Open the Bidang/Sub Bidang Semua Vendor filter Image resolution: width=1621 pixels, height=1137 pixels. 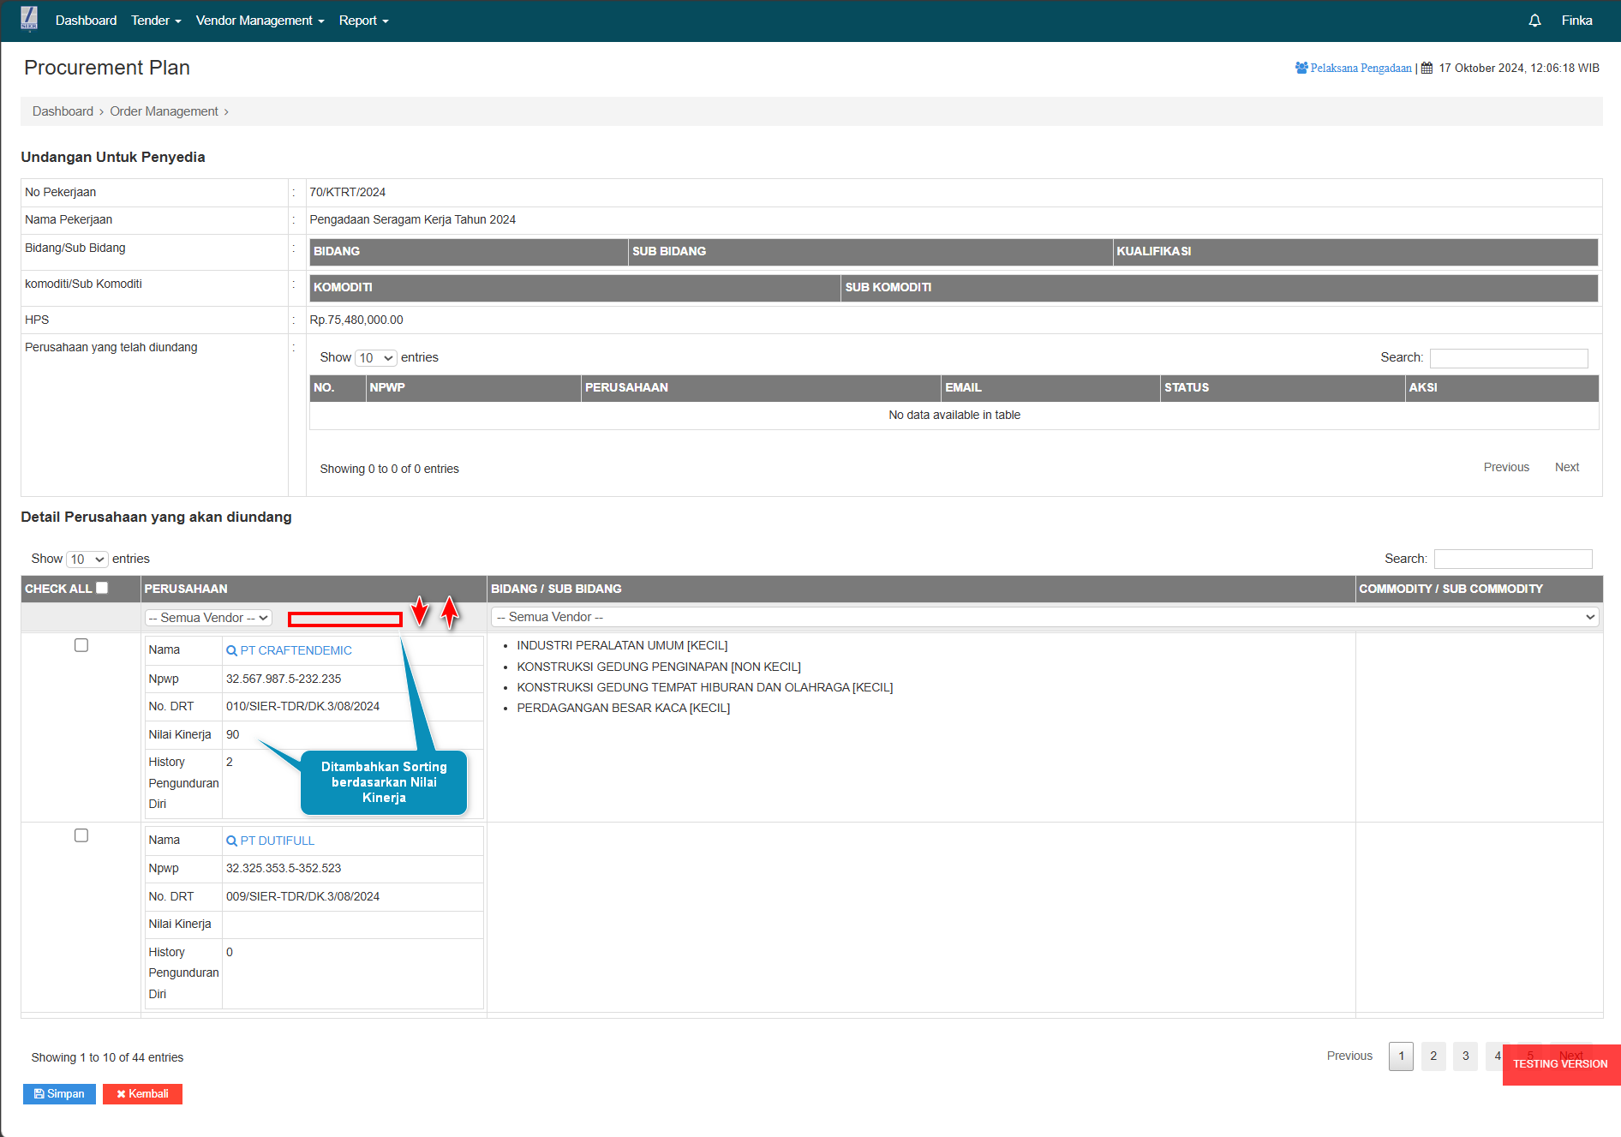[x=1044, y=617]
